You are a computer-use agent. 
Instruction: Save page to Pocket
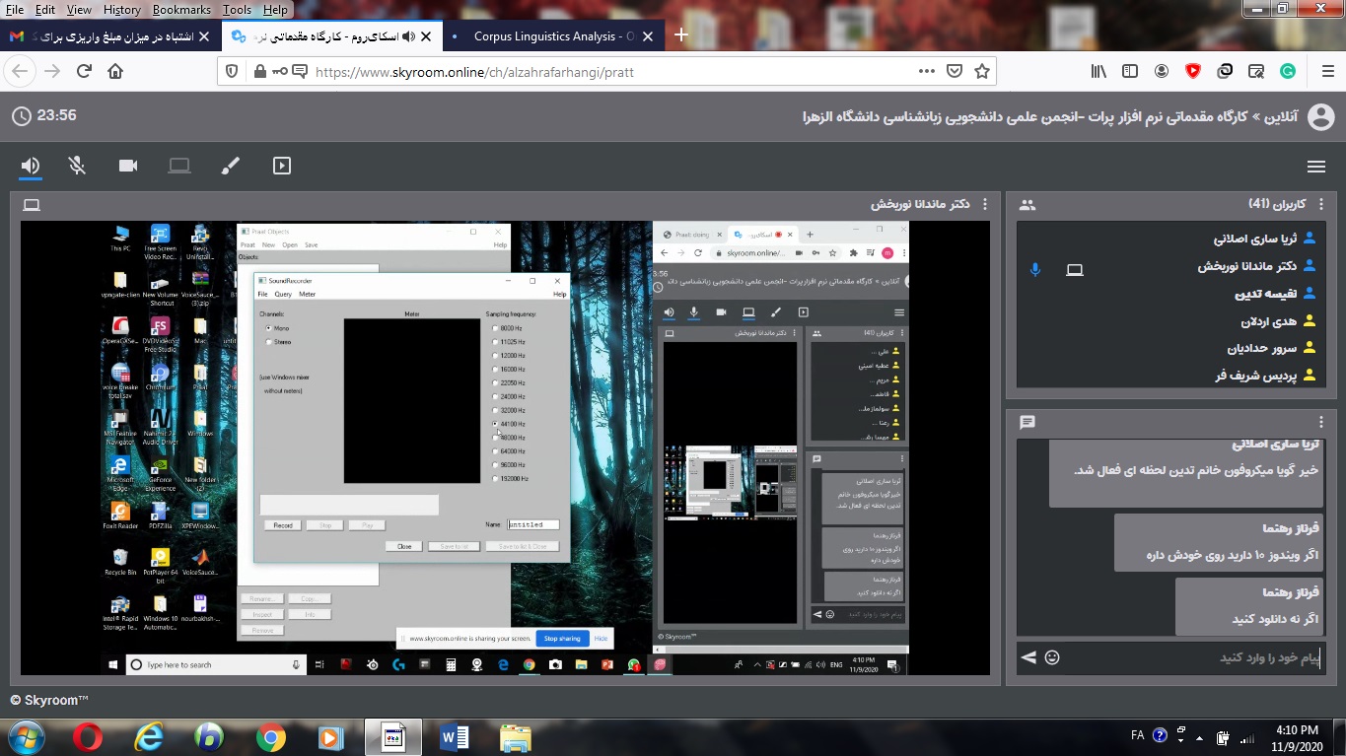pos(955,71)
